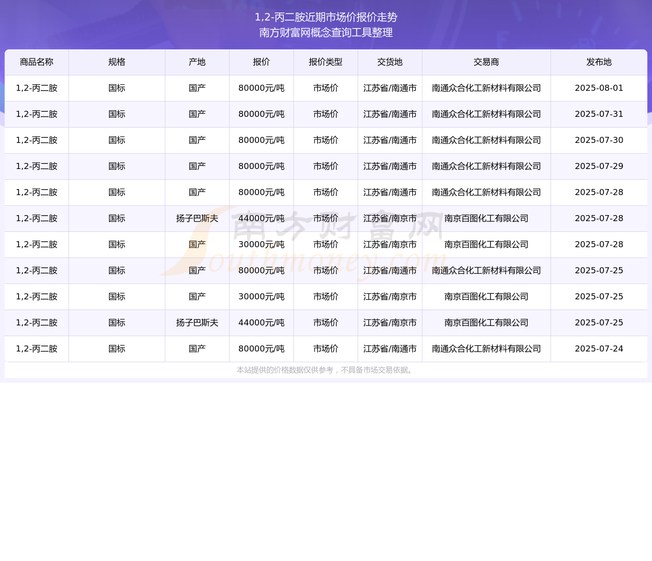
Task: Click "44000元/吨" in the 2025-07-28 row
Action: tap(262, 218)
